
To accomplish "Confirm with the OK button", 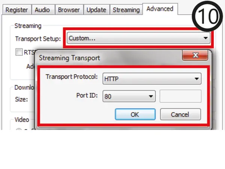I will coord(135,115).
